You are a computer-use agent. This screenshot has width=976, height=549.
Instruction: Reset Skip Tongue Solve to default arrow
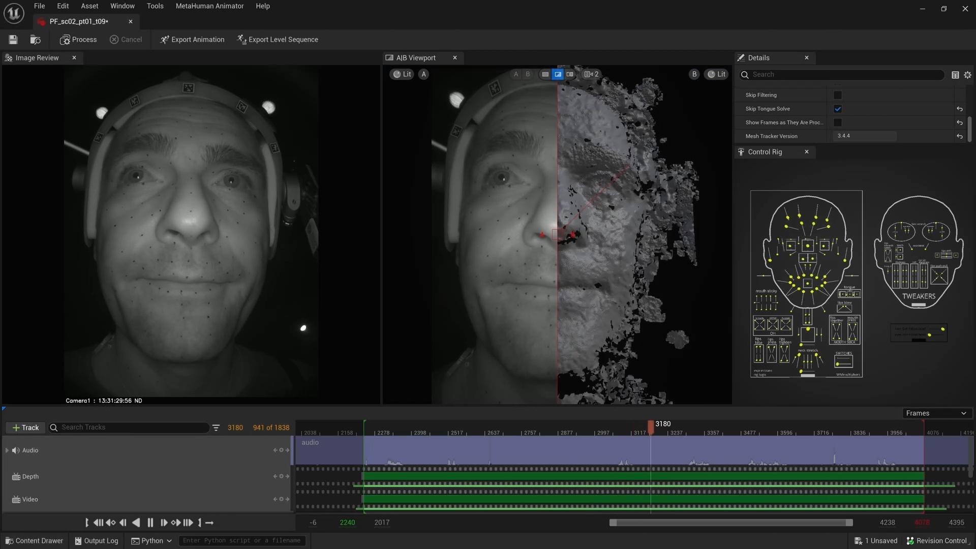click(x=959, y=109)
